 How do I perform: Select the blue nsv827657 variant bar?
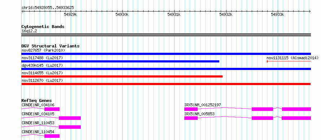coord(166,54)
